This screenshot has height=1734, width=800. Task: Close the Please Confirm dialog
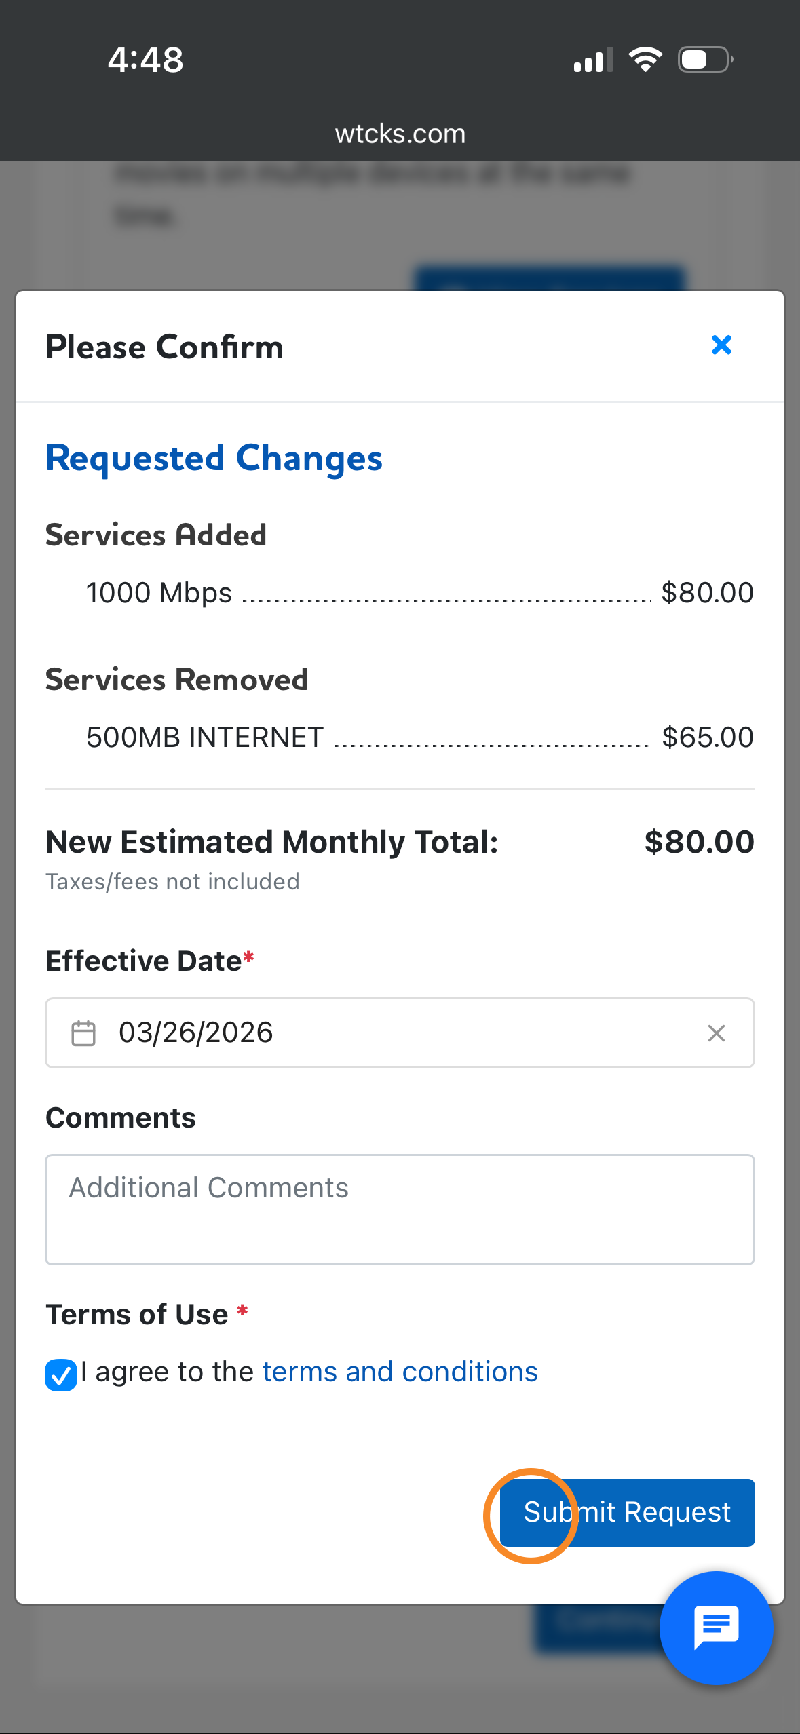coord(721,345)
